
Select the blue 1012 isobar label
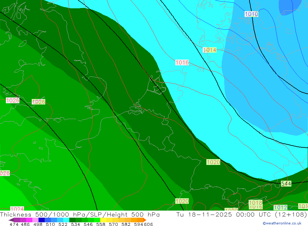pyautogui.click(x=281, y=208)
